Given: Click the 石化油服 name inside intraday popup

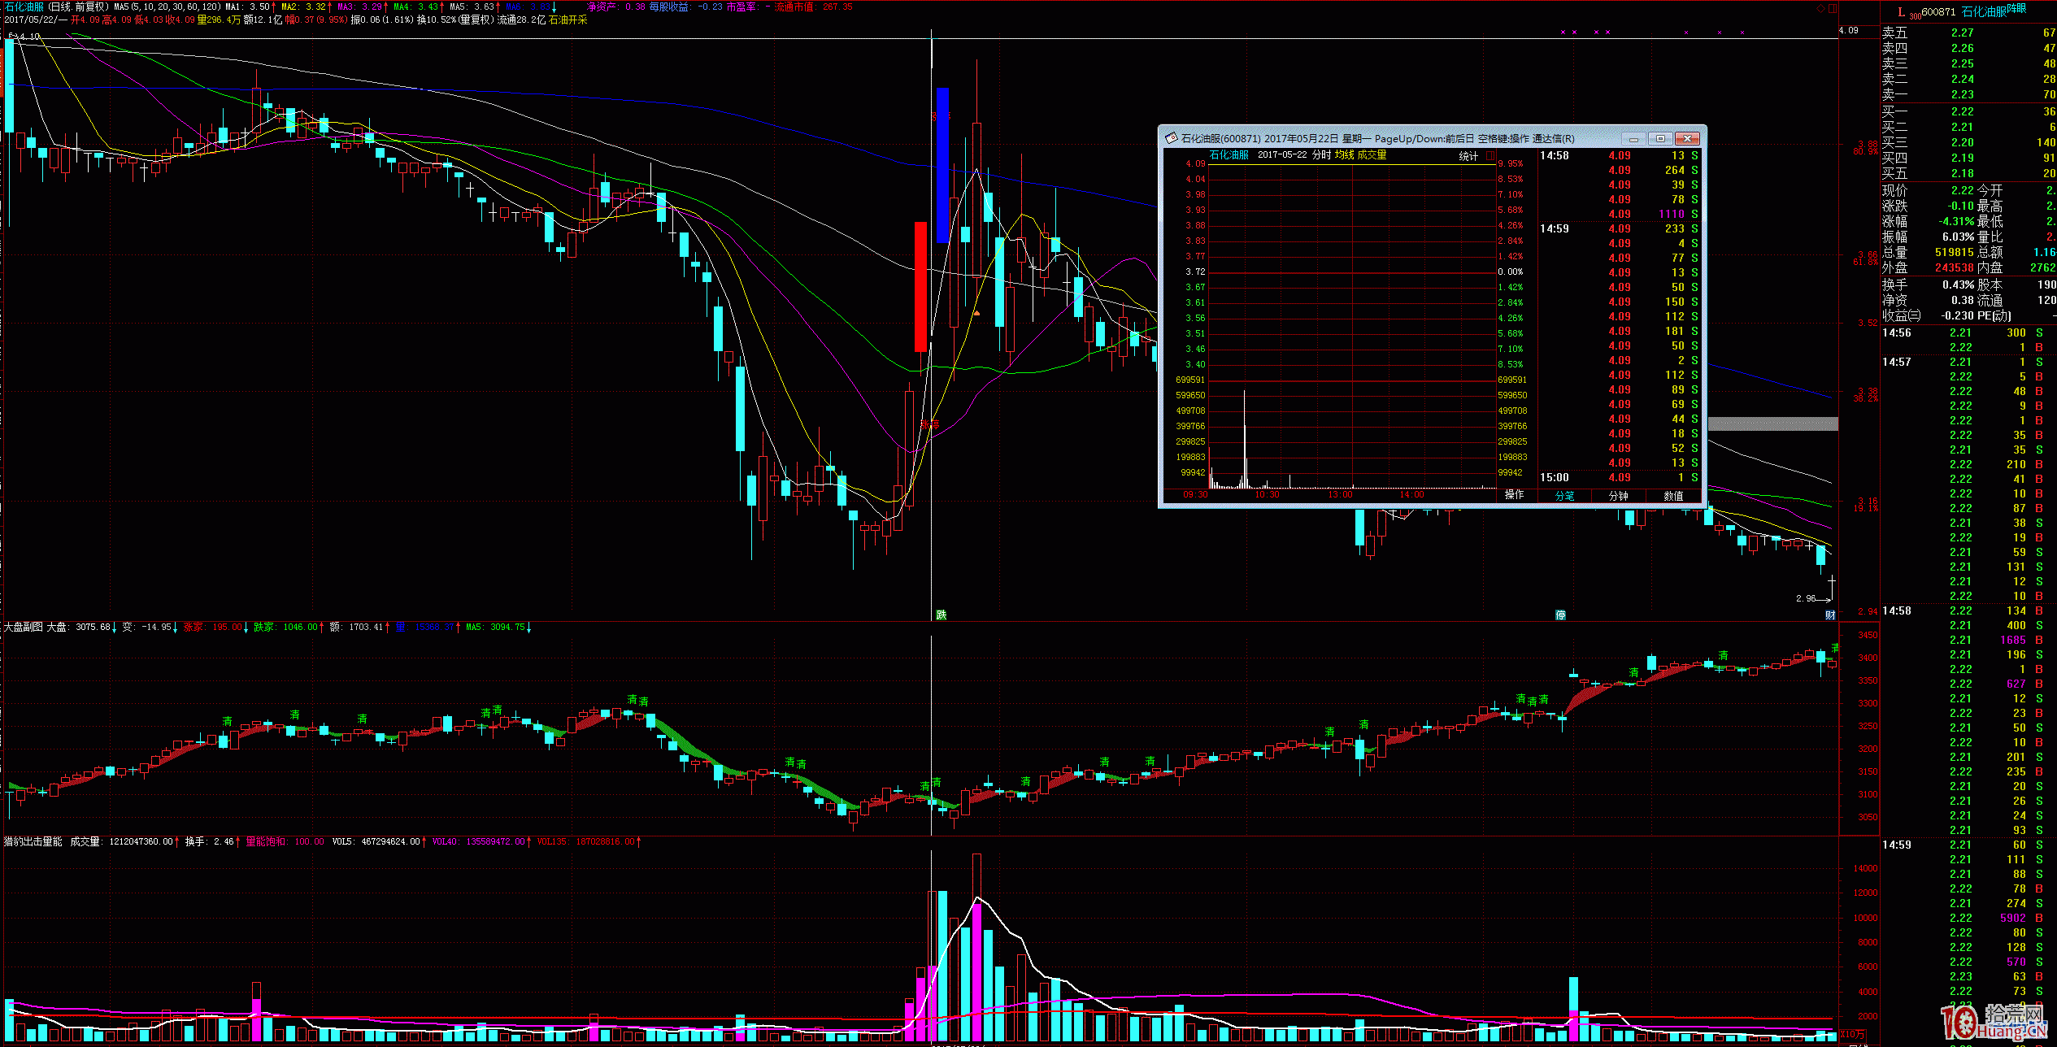Looking at the screenshot, I should click(x=1229, y=154).
